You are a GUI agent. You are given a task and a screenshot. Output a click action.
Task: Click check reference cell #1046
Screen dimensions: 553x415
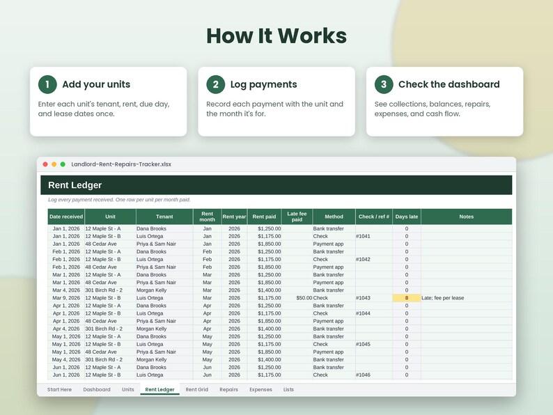click(374, 375)
